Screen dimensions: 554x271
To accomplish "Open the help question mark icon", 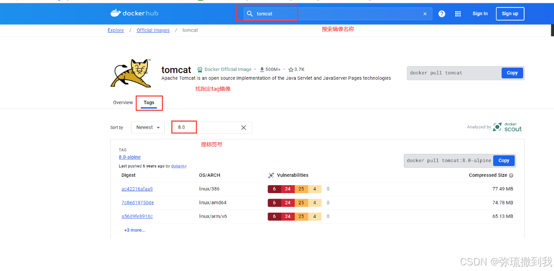I will point(442,14).
